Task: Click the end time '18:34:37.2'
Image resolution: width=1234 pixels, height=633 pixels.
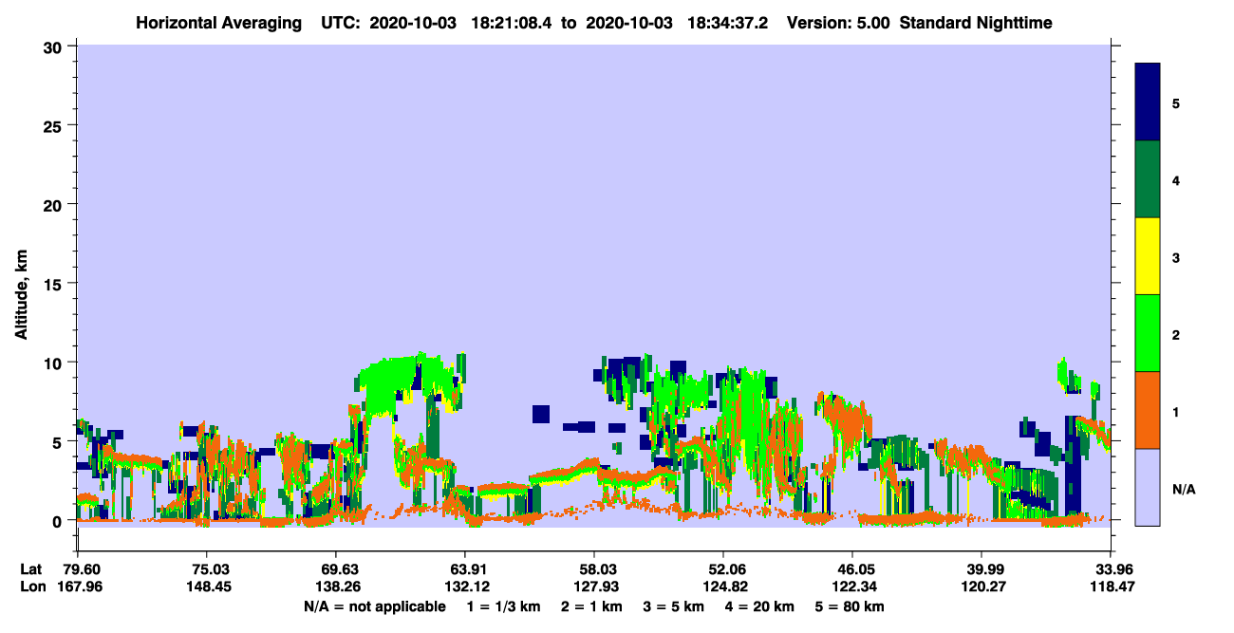Action: tap(726, 23)
